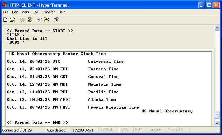Click the '08:03:26 PM HAST' time value
The image size is (222, 135).
(x=50, y=107)
